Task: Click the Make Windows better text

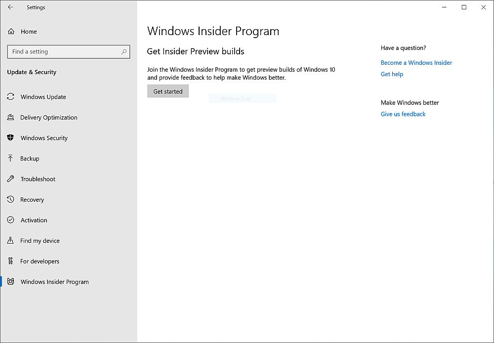Action: point(410,102)
